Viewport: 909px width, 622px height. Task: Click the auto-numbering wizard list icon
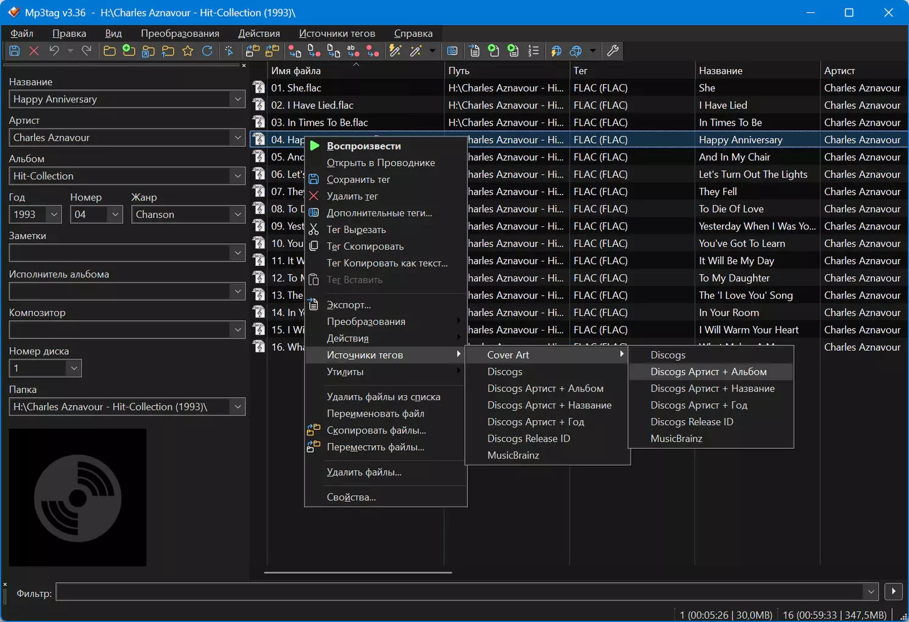pyautogui.click(x=534, y=51)
